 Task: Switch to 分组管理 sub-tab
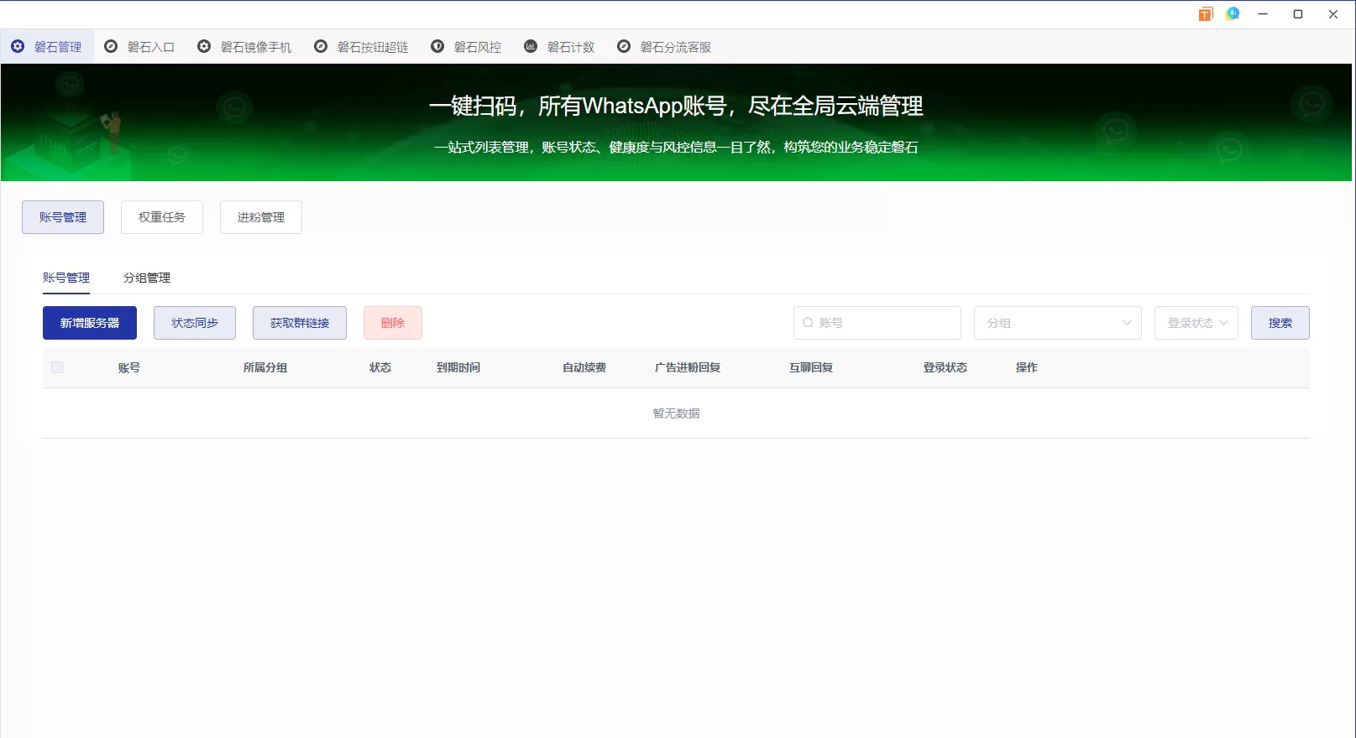coord(147,278)
